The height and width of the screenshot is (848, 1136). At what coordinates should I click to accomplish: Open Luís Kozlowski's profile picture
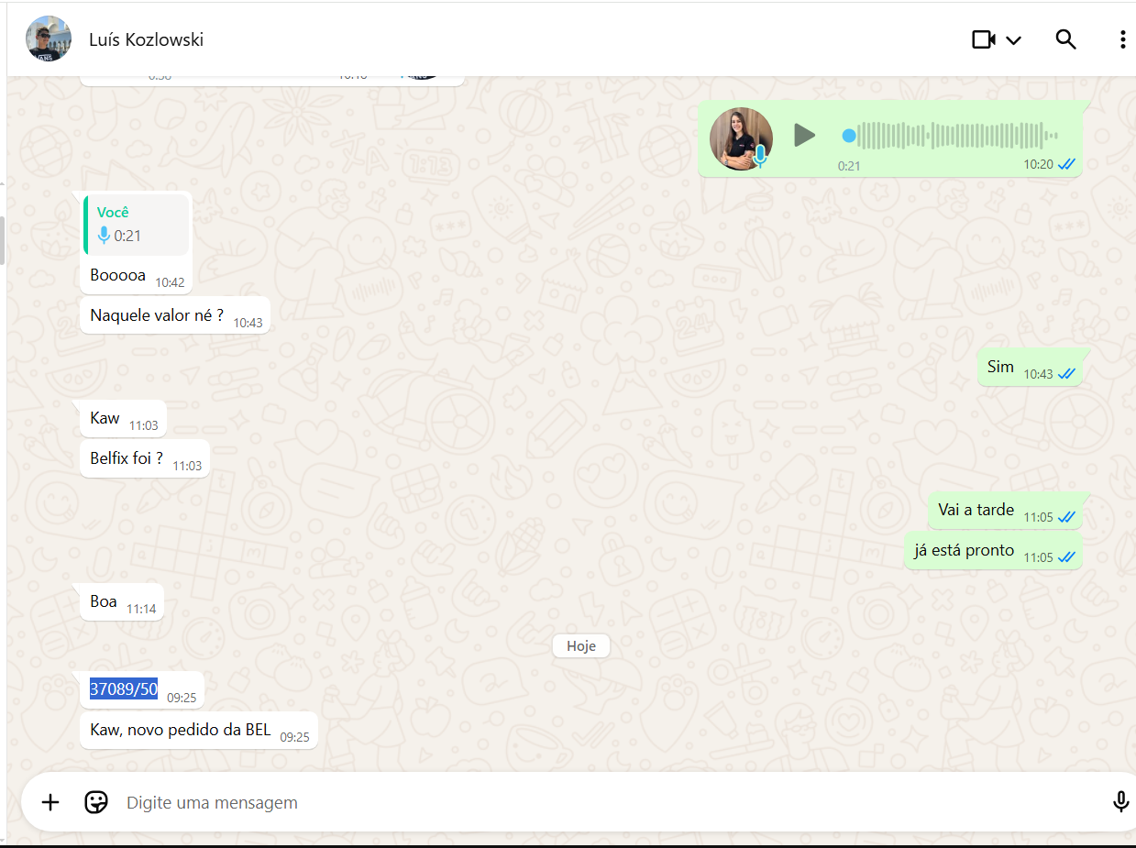[x=49, y=39]
